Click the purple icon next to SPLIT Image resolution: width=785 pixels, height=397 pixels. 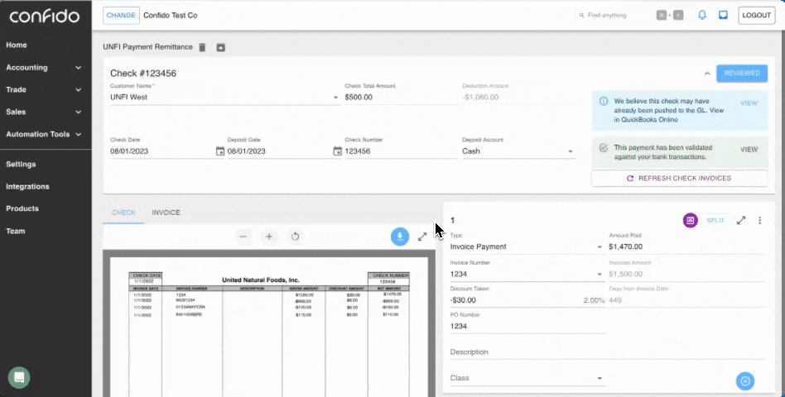[x=691, y=220]
